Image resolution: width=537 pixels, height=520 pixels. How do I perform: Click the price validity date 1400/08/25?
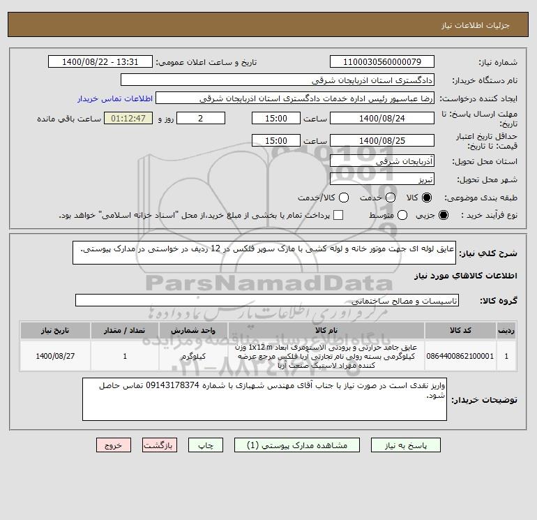pos(382,140)
